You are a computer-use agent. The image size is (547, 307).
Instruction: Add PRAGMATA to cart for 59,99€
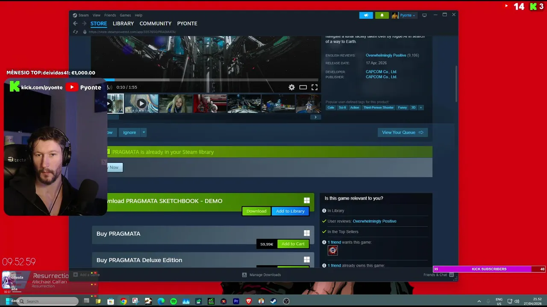pyautogui.click(x=293, y=244)
